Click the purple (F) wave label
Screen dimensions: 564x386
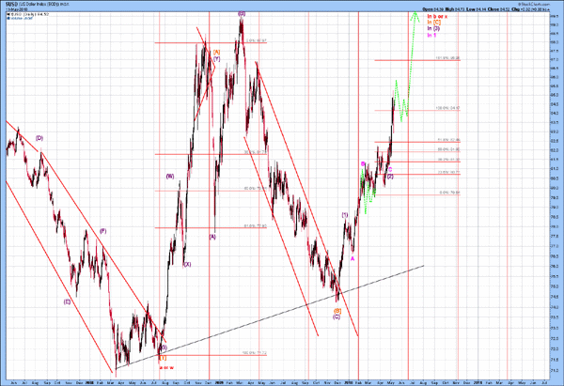pyautogui.click(x=102, y=231)
